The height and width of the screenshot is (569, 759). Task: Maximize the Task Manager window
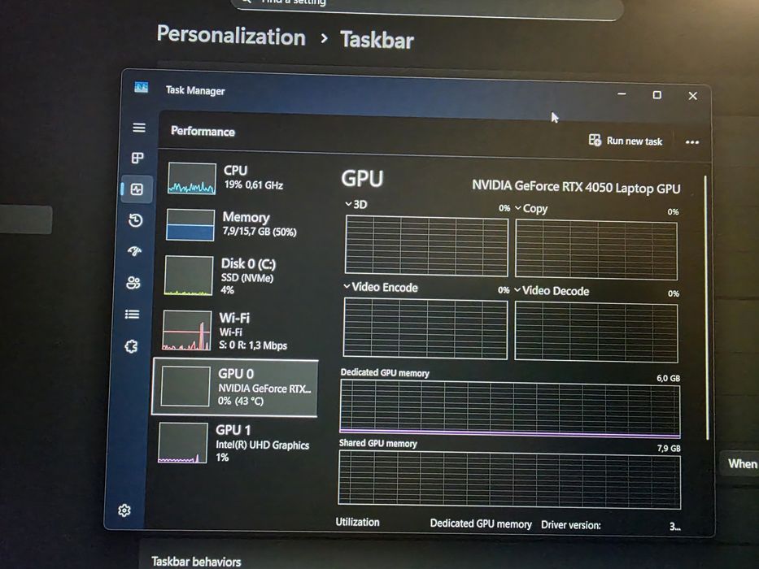point(656,95)
